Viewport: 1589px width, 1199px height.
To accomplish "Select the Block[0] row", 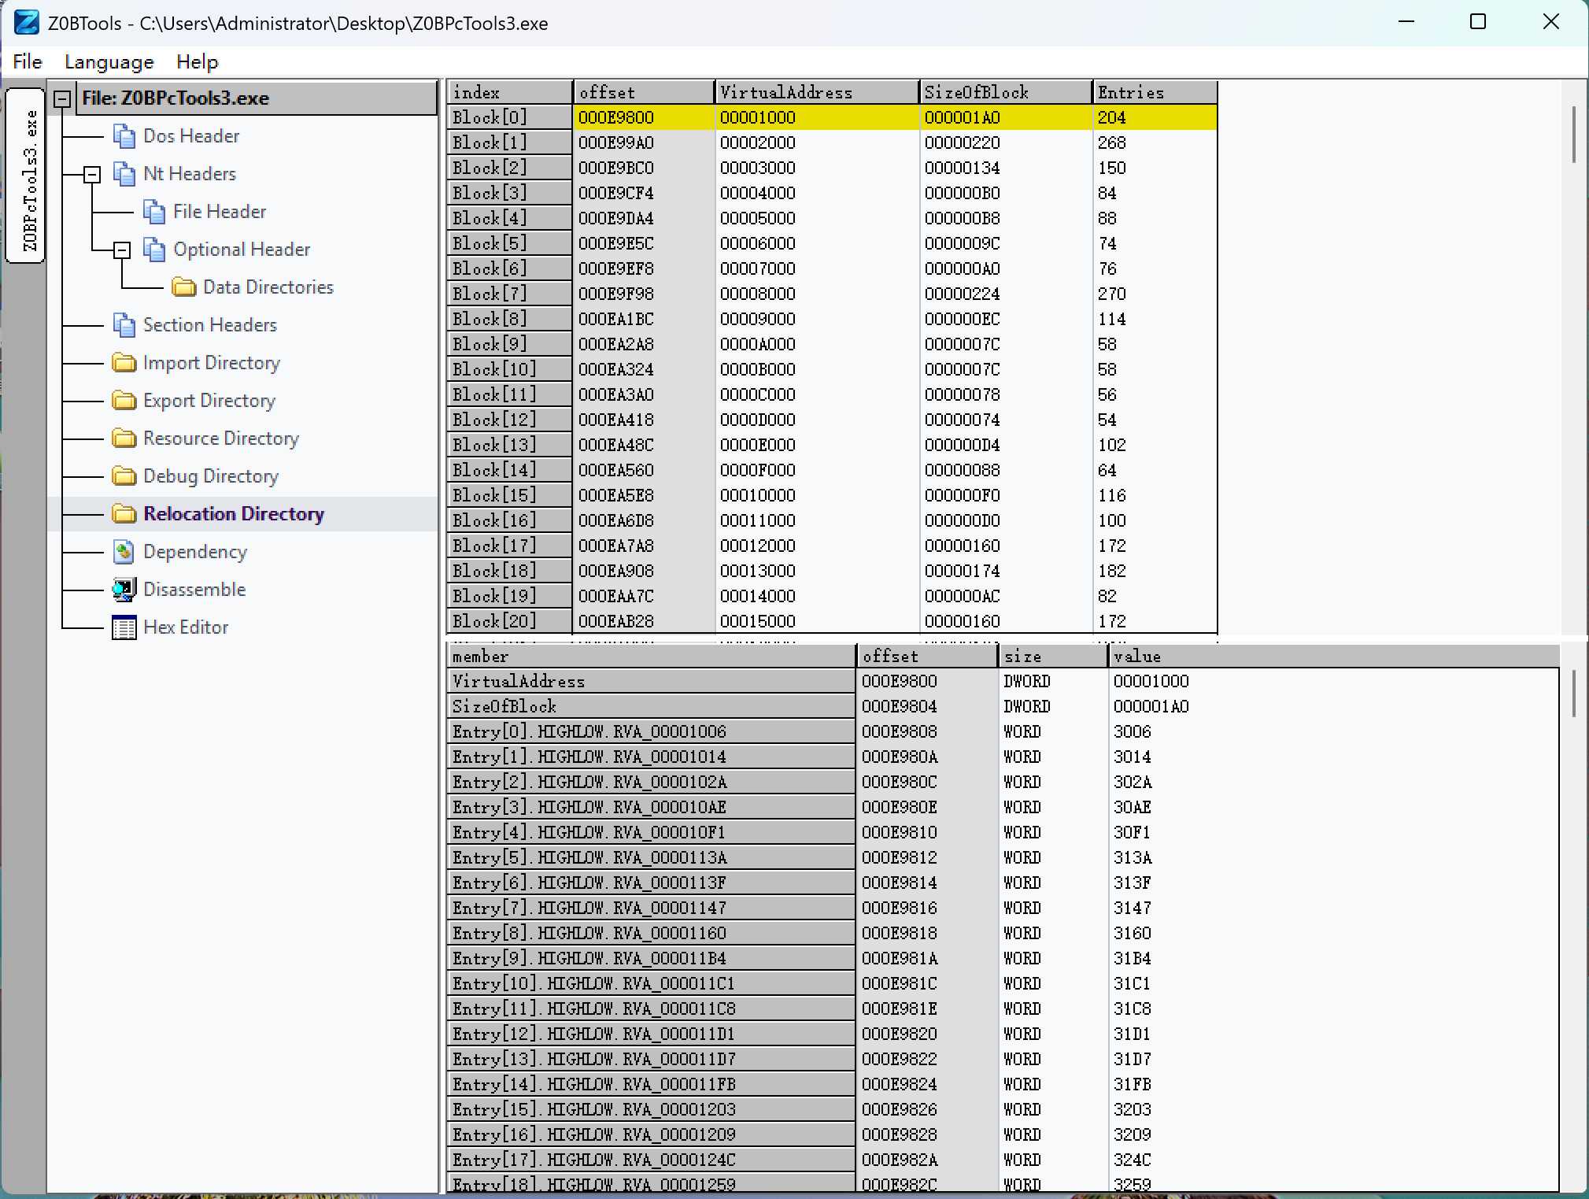I will tap(832, 117).
